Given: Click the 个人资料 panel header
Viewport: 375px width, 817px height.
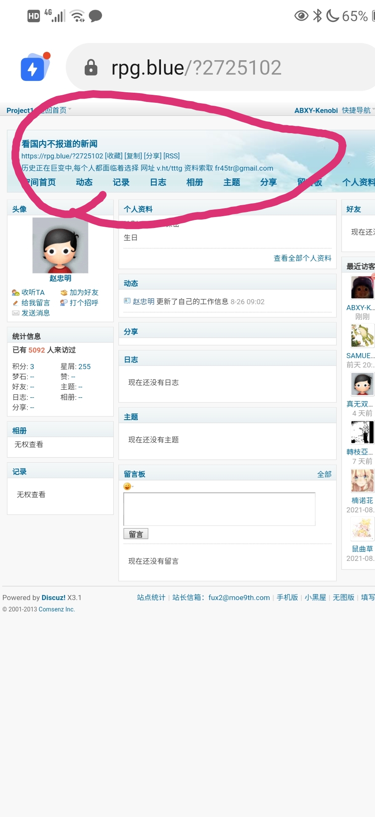Looking at the screenshot, I should (x=138, y=209).
